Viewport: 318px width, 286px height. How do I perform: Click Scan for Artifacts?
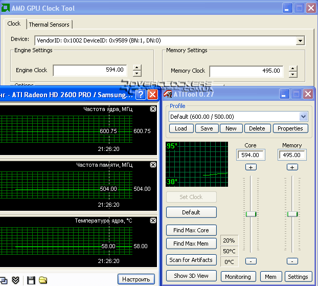pos(191,260)
